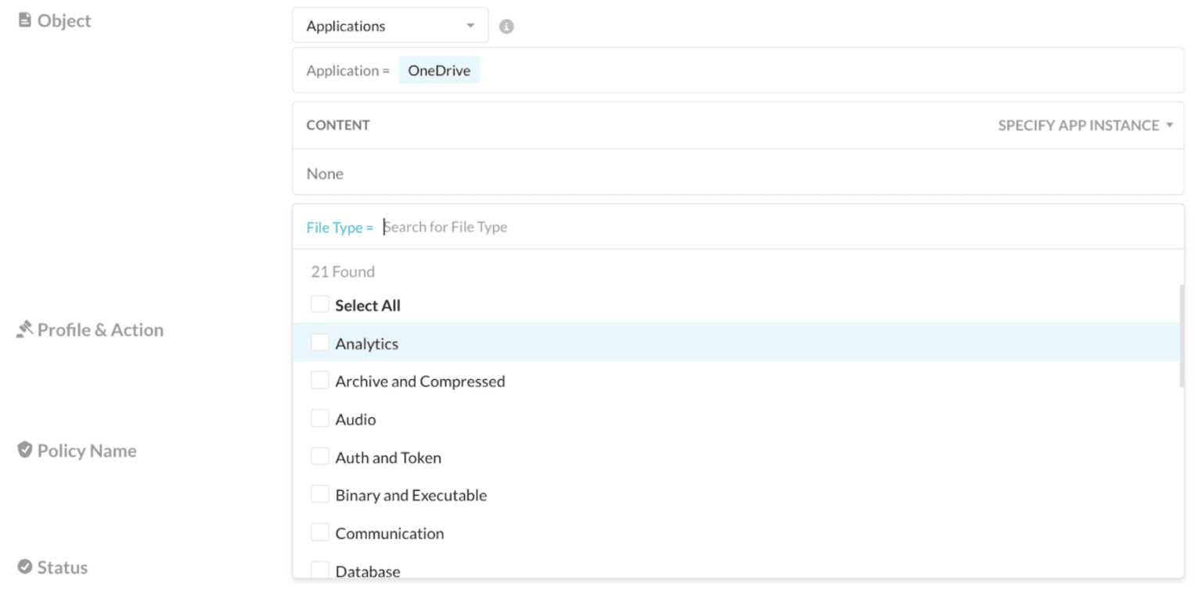Image resolution: width=1202 pixels, height=591 pixels.
Task: Select the Audio file type
Action: pos(320,417)
